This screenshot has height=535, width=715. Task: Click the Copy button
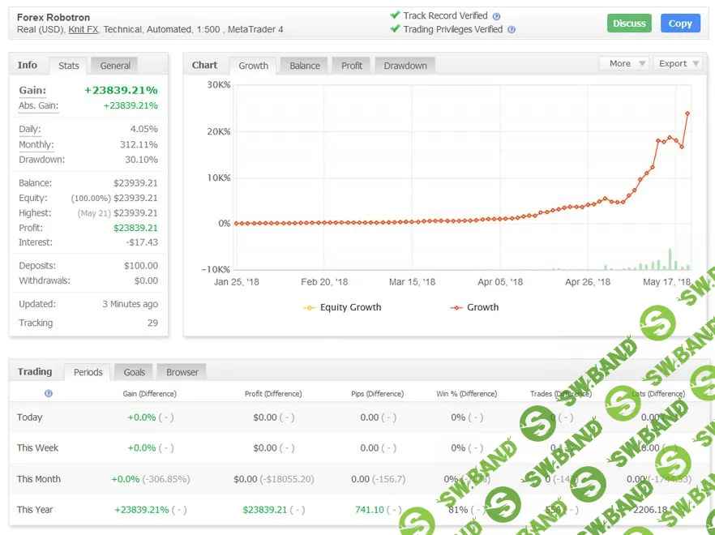pyautogui.click(x=679, y=24)
